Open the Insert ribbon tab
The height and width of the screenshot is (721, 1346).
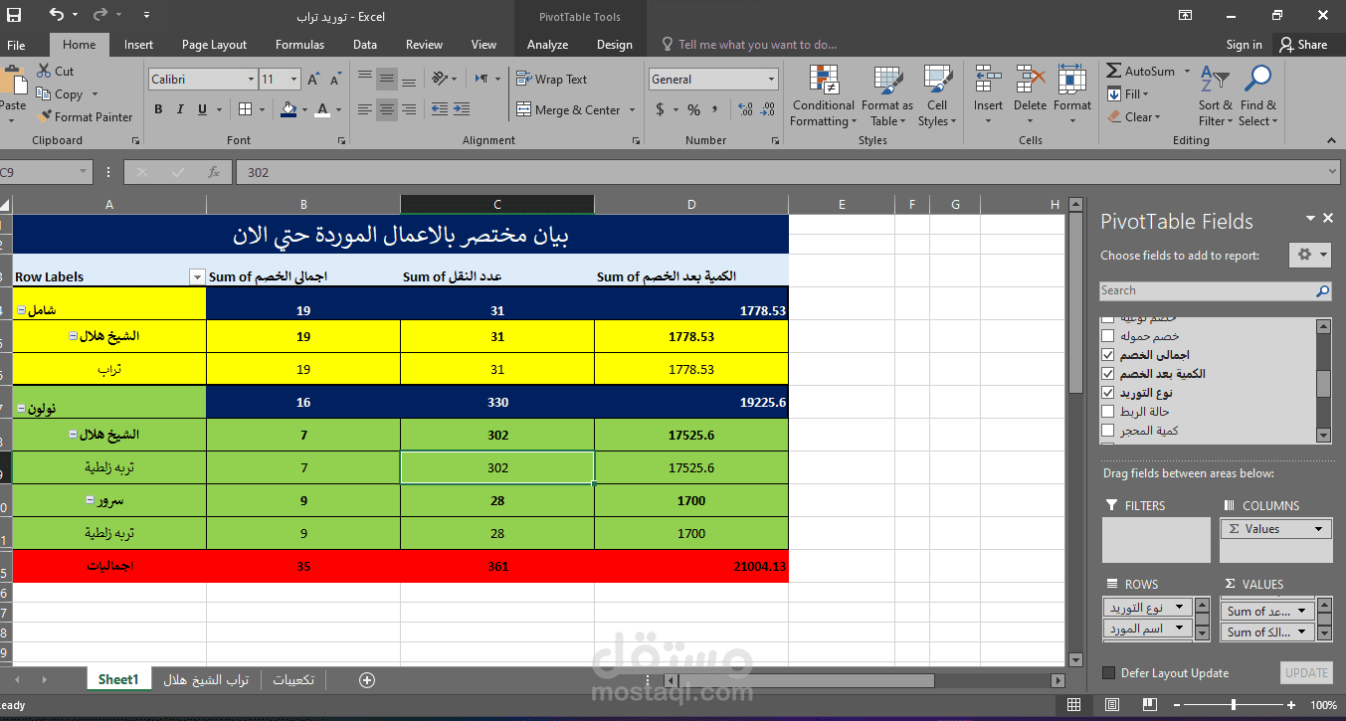138,45
